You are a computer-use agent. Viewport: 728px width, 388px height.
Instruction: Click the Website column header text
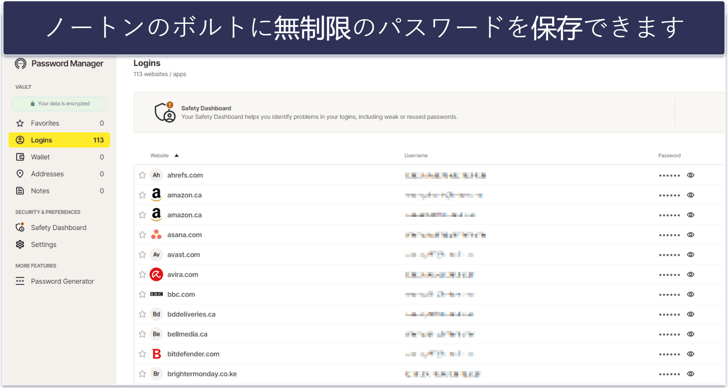pyautogui.click(x=159, y=155)
